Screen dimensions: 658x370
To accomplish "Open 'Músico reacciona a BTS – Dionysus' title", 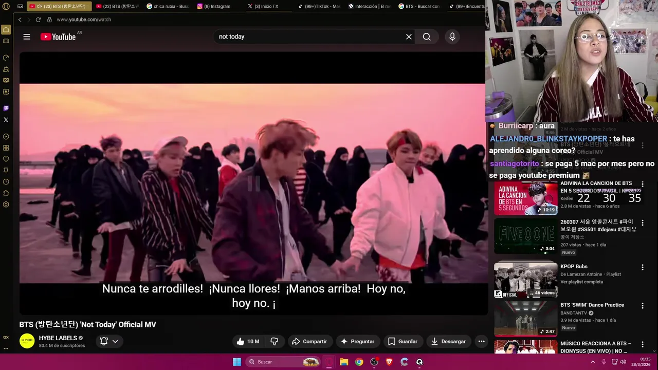I will (x=596, y=347).
